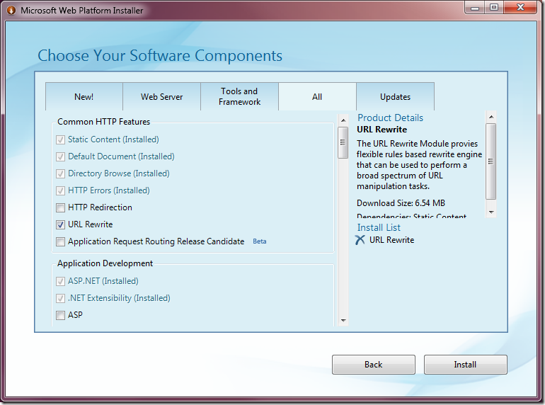Screen dimensions: 545x405
Task: Maximize the Web Platform Installer window
Action: pyautogui.click(x=494, y=8)
